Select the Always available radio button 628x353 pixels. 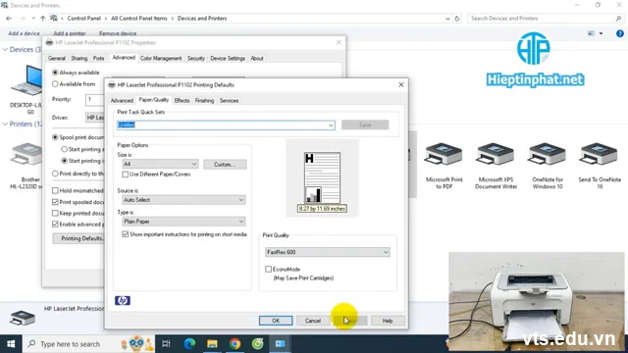tap(55, 73)
